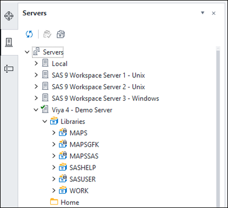Close the Servers pane

coord(214,13)
